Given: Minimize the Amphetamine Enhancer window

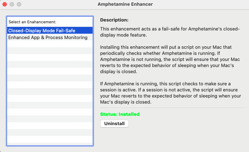Looking at the screenshot, I should (12, 4).
